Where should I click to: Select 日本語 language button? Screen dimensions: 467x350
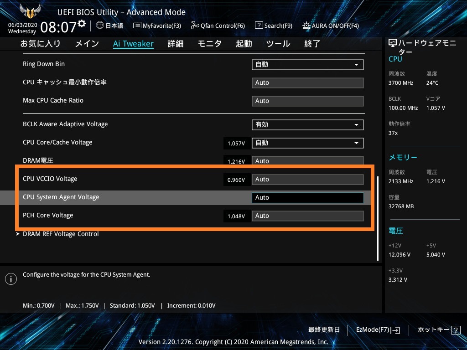(x=114, y=26)
